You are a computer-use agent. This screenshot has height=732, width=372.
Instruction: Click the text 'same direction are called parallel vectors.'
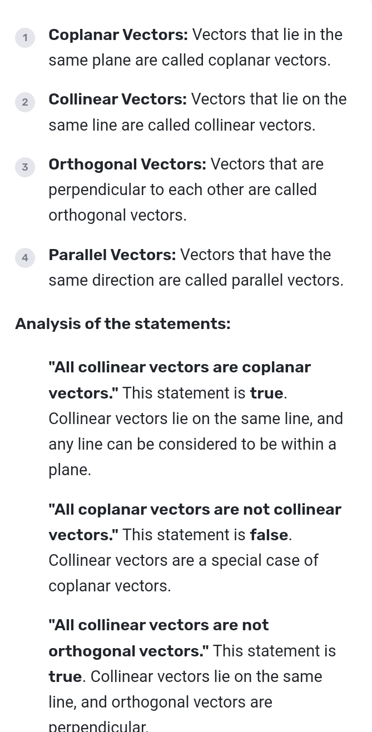(x=196, y=280)
